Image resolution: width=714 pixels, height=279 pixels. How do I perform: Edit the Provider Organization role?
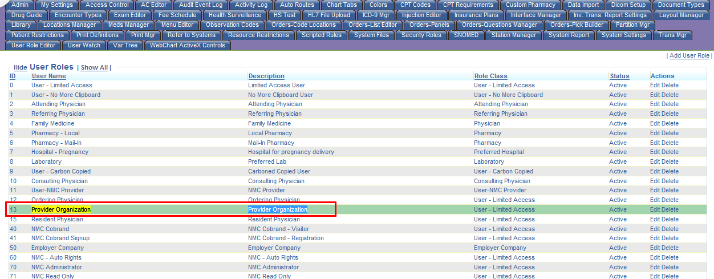[x=655, y=209]
